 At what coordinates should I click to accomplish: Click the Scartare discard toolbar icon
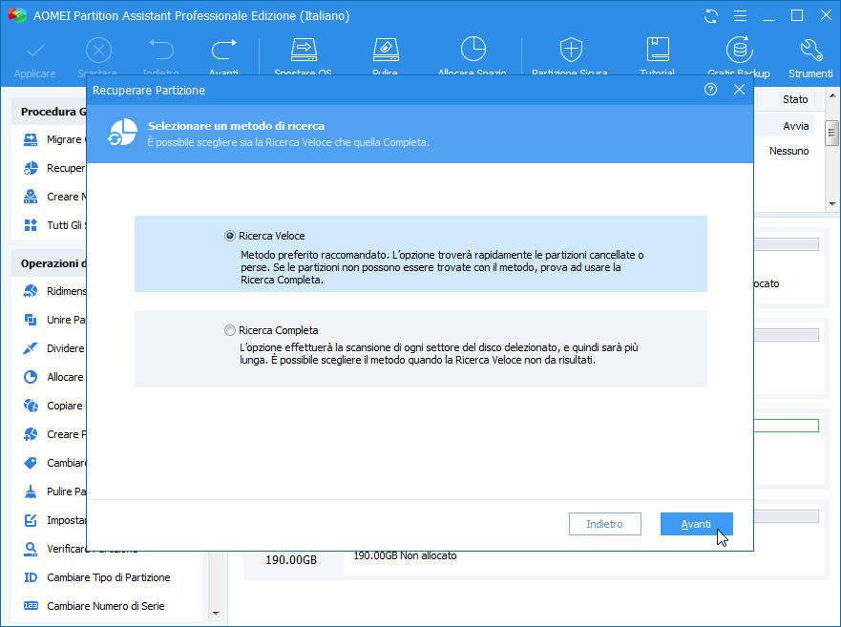[x=98, y=51]
